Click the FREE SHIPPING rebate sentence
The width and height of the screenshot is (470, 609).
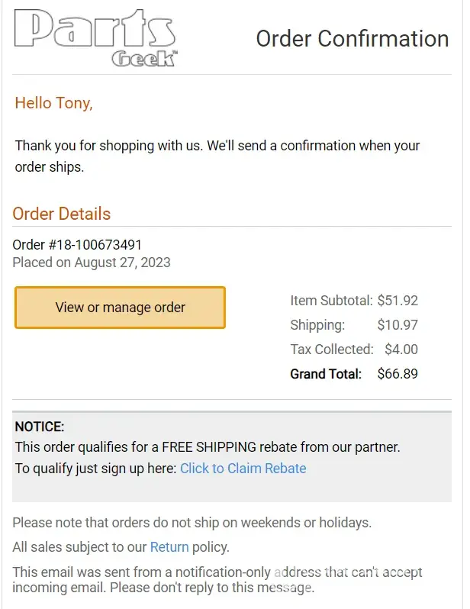(x=208, y=447)
